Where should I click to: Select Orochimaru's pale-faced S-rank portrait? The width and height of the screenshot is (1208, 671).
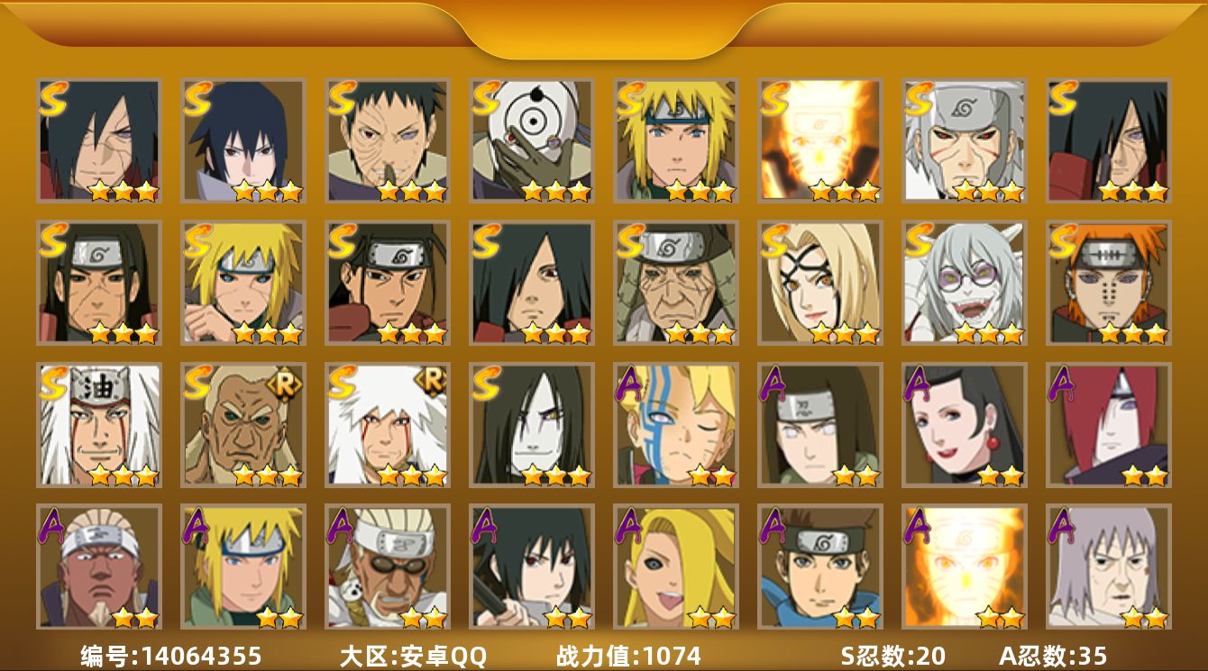click(x=532, y=425)
